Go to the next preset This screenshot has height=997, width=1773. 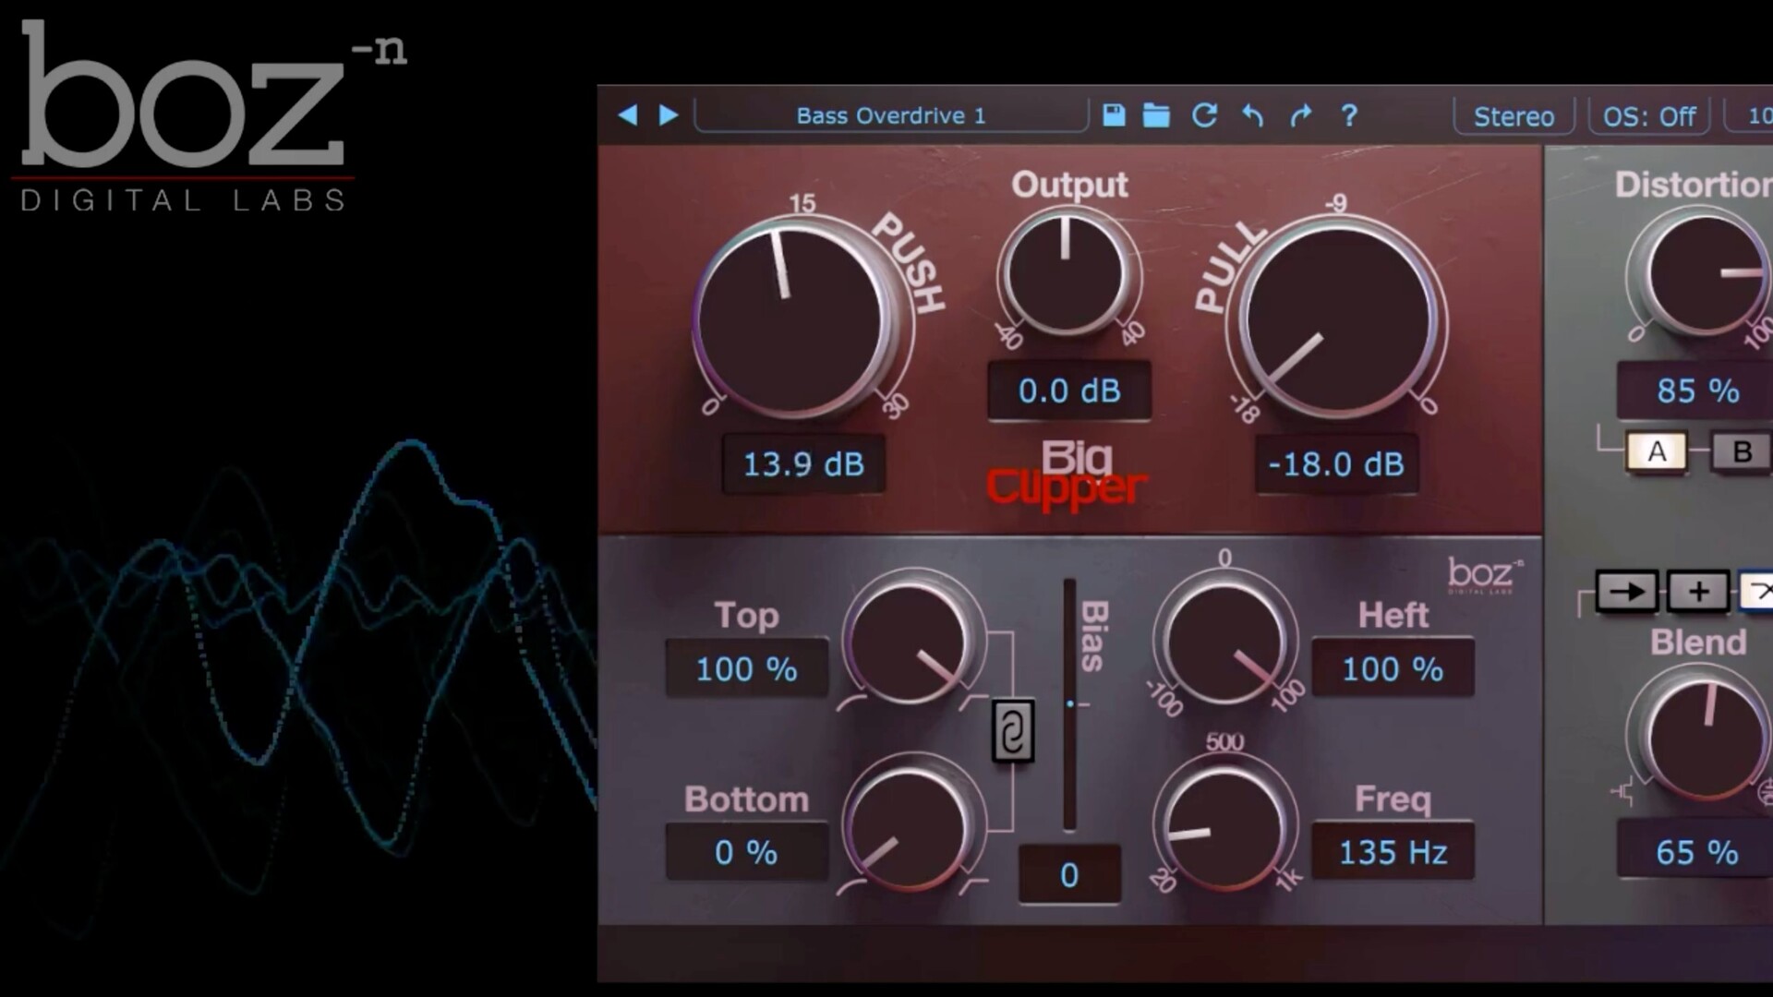click(669, 115)
